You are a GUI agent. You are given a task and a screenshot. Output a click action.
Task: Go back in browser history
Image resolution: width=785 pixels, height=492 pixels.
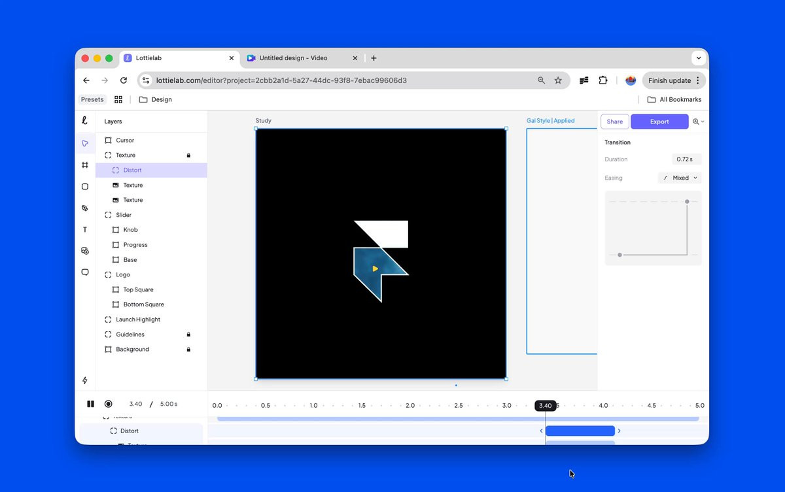pyautogui.click(x=86, y=80)
